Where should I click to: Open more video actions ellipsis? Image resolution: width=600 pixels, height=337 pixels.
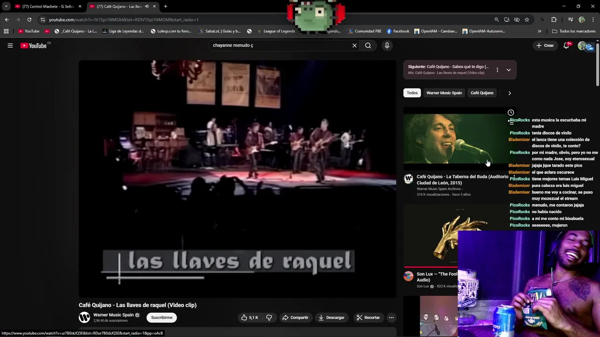(391, 317)
